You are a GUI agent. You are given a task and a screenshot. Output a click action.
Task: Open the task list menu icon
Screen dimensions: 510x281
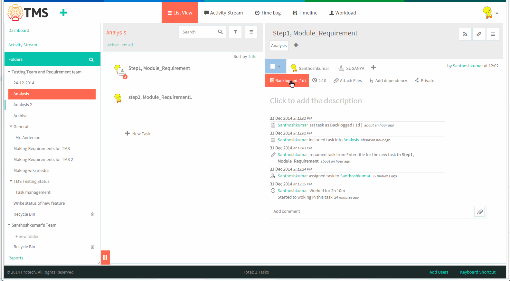(251, 32)
